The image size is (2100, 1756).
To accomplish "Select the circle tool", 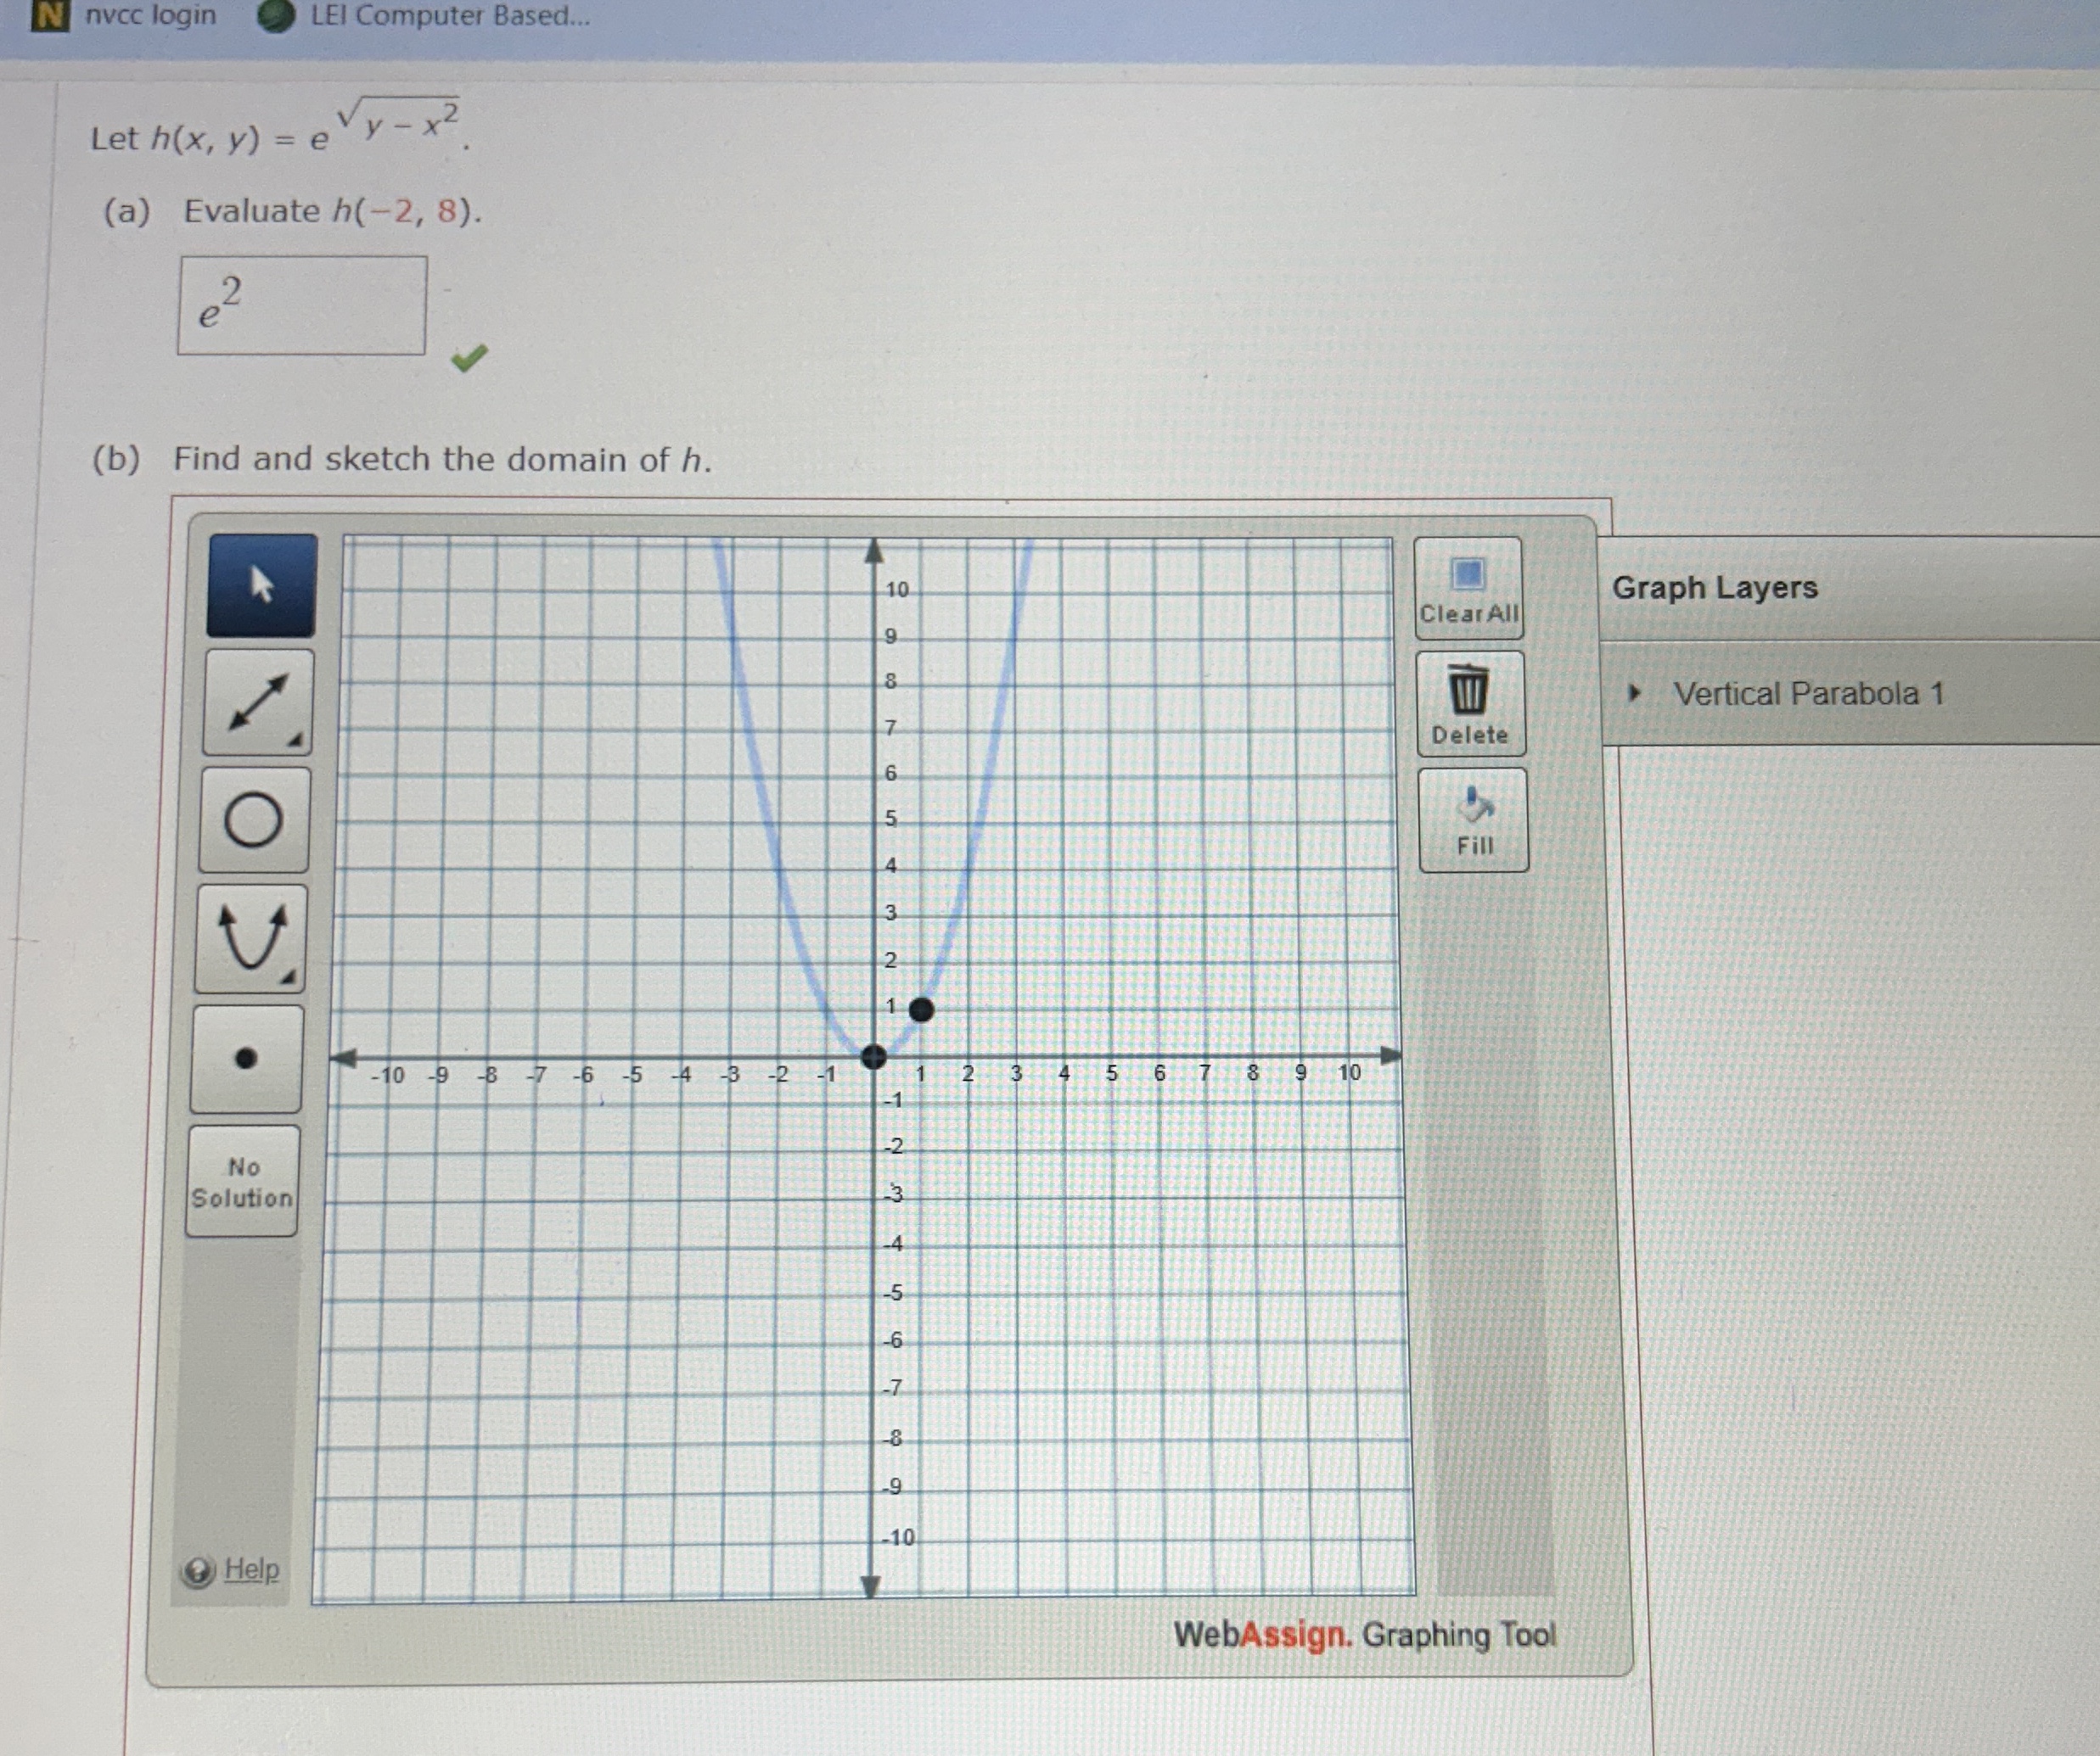I will point(254,819).
